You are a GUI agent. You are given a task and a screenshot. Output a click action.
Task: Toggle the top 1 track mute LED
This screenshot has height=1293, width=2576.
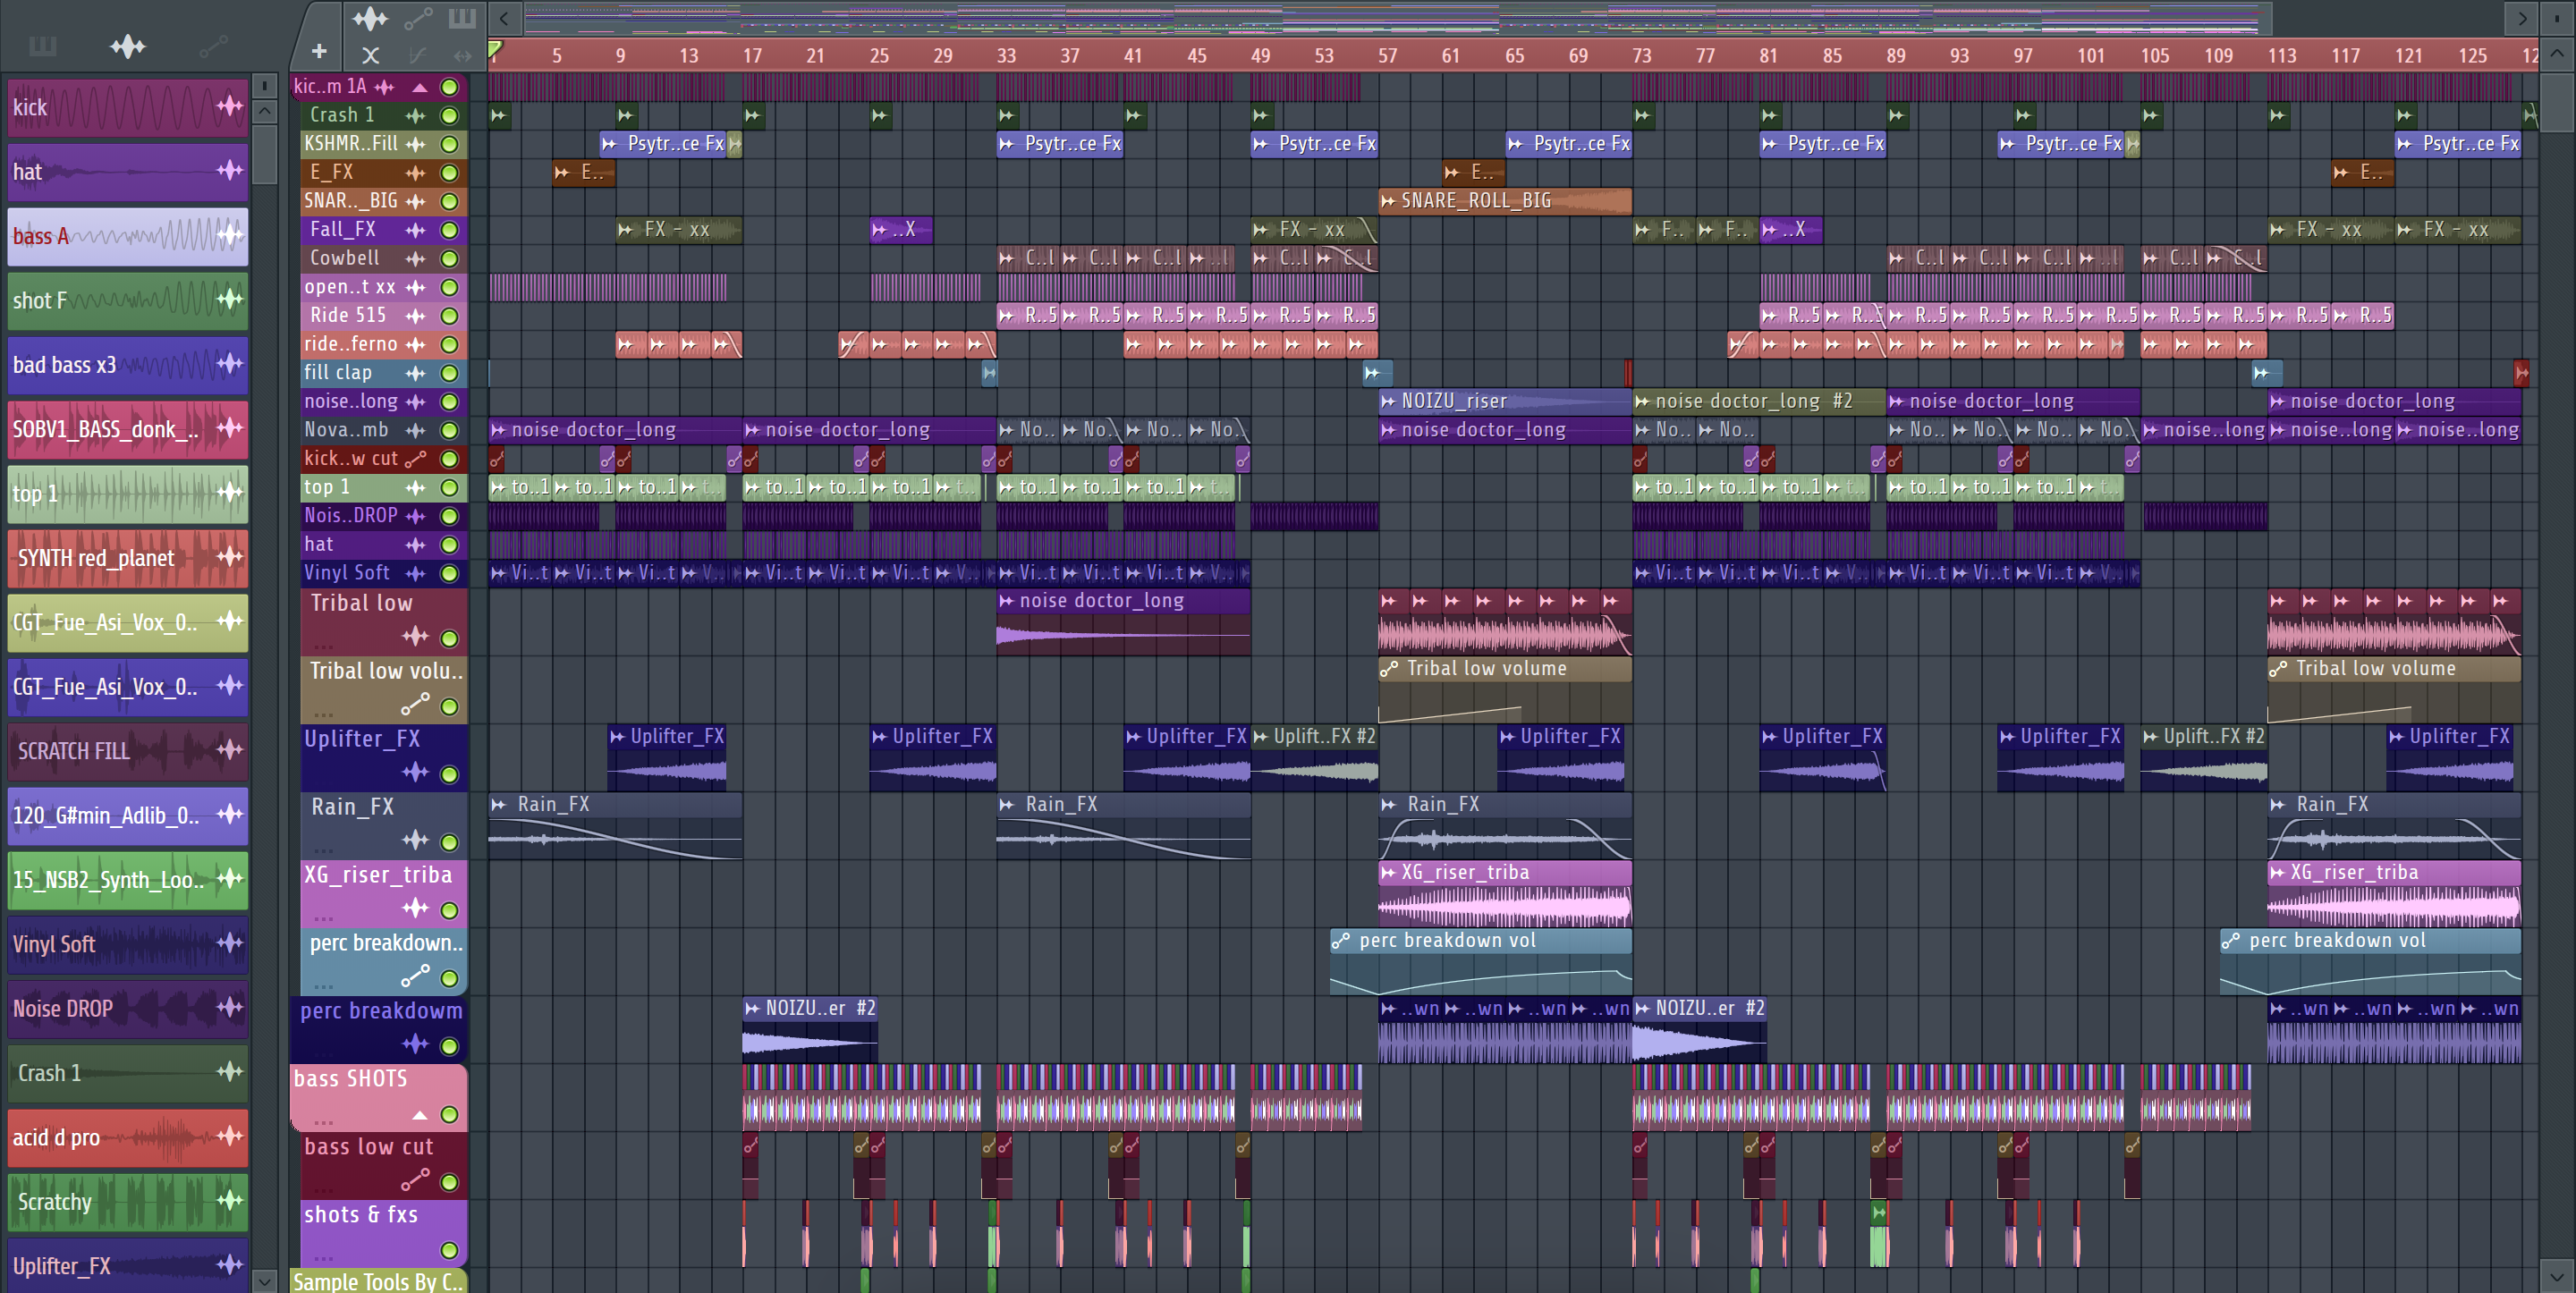pyautogui.click(x=450, y=488)
